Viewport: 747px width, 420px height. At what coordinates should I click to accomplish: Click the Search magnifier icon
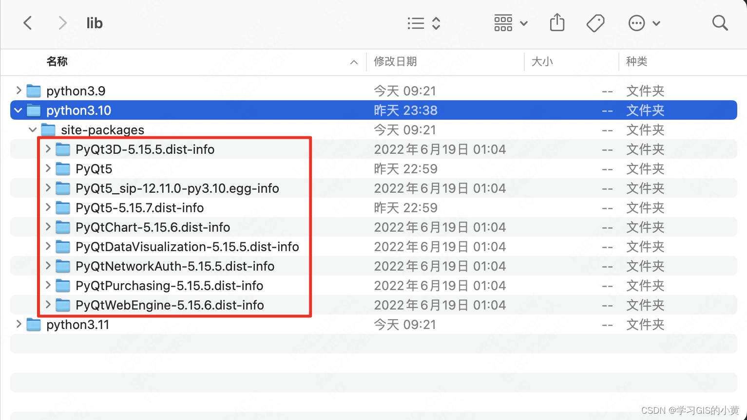pyautogui.click(x=720, y=23)
